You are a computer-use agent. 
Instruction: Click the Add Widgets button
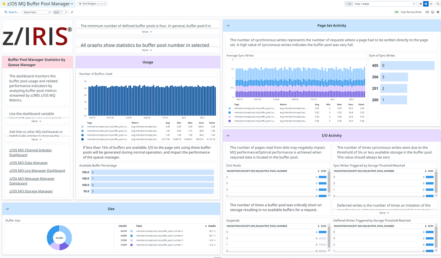point(92,4)
